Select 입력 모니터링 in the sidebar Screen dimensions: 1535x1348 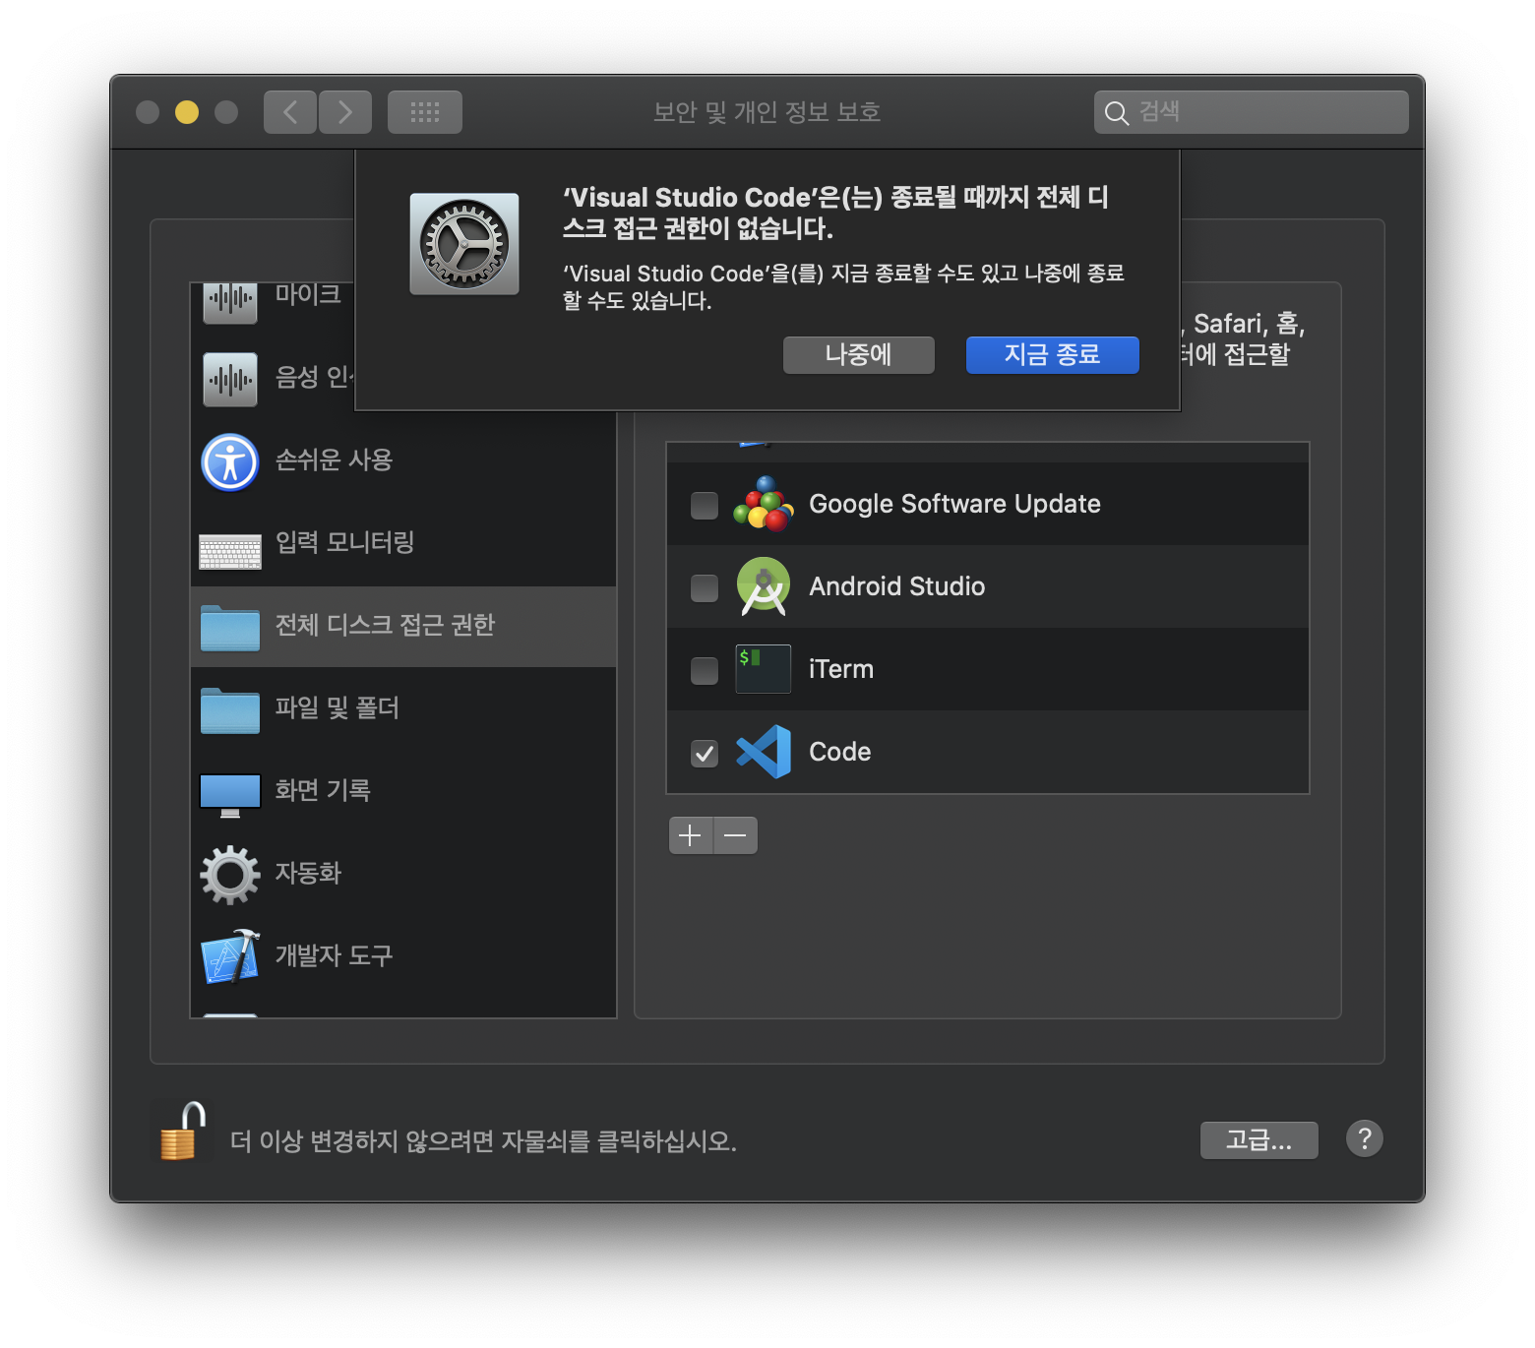coord(403,543)
